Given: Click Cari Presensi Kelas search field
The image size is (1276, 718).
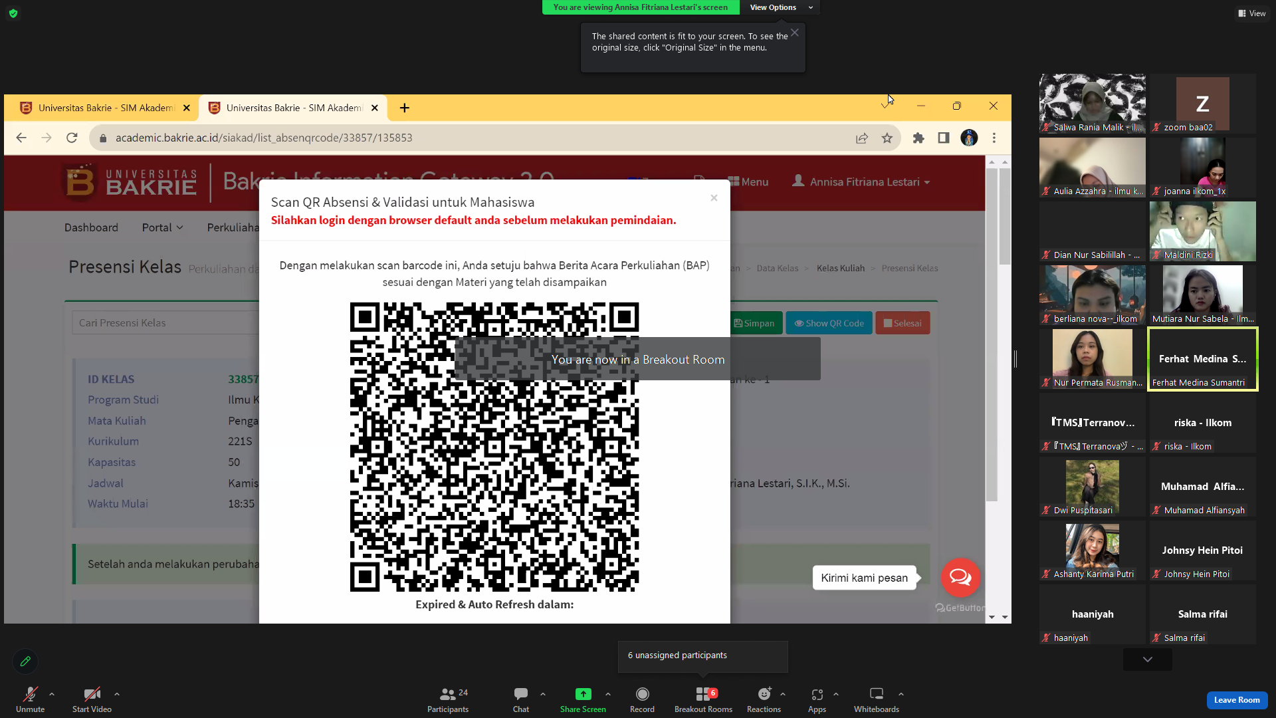Looking at the screenshot, I should [x=165, y=323].
